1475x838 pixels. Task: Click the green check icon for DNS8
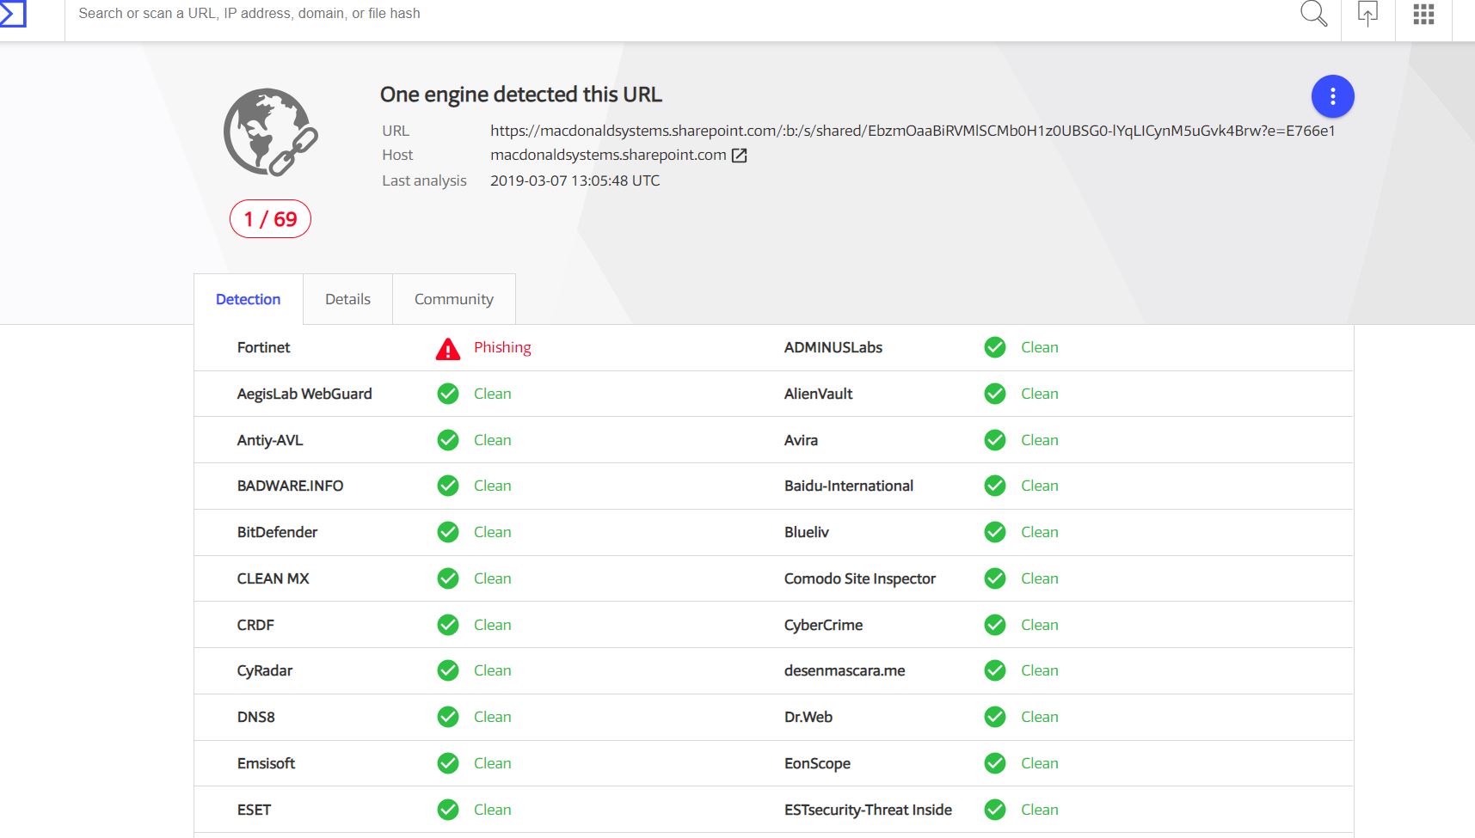(448, 717)
